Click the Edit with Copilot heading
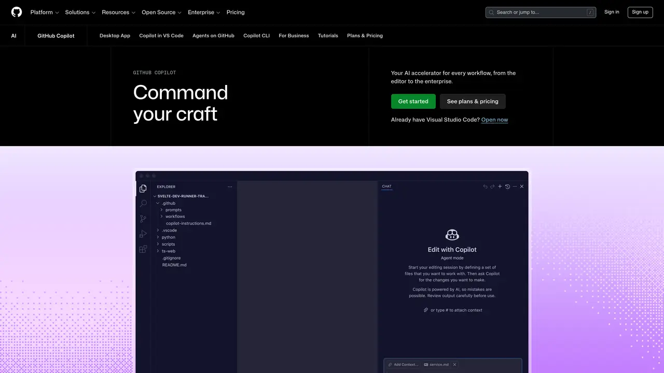Viewport: 664px width, 373px height. (x=452, y=250)
